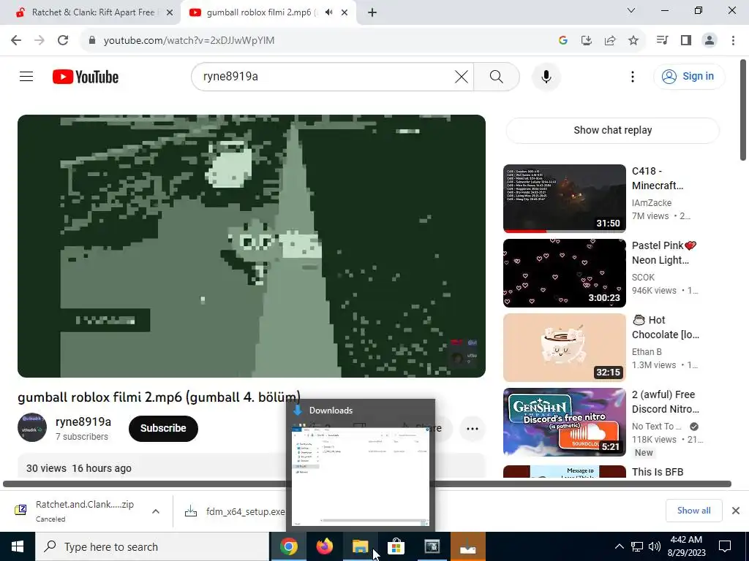The height and width of the screenshot is (561, 749).
Task: Click the YouTube search input field
Action: coord(325,77)
